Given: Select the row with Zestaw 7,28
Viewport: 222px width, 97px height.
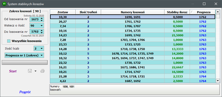Looking at the screenshot, I should click(133, 40).
